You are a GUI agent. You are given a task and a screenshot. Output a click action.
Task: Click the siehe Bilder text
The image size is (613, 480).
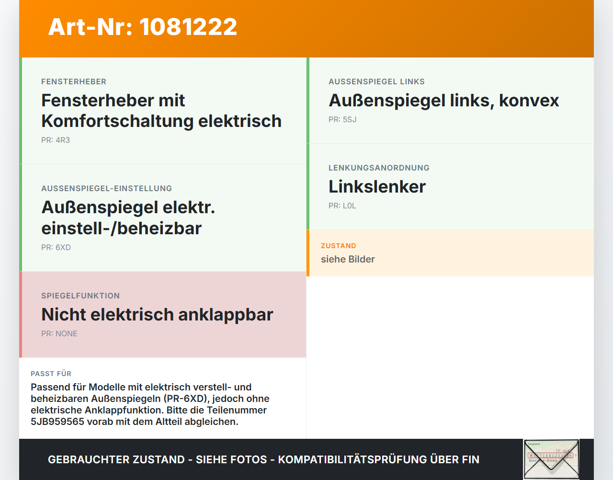[x=348, y=259]
